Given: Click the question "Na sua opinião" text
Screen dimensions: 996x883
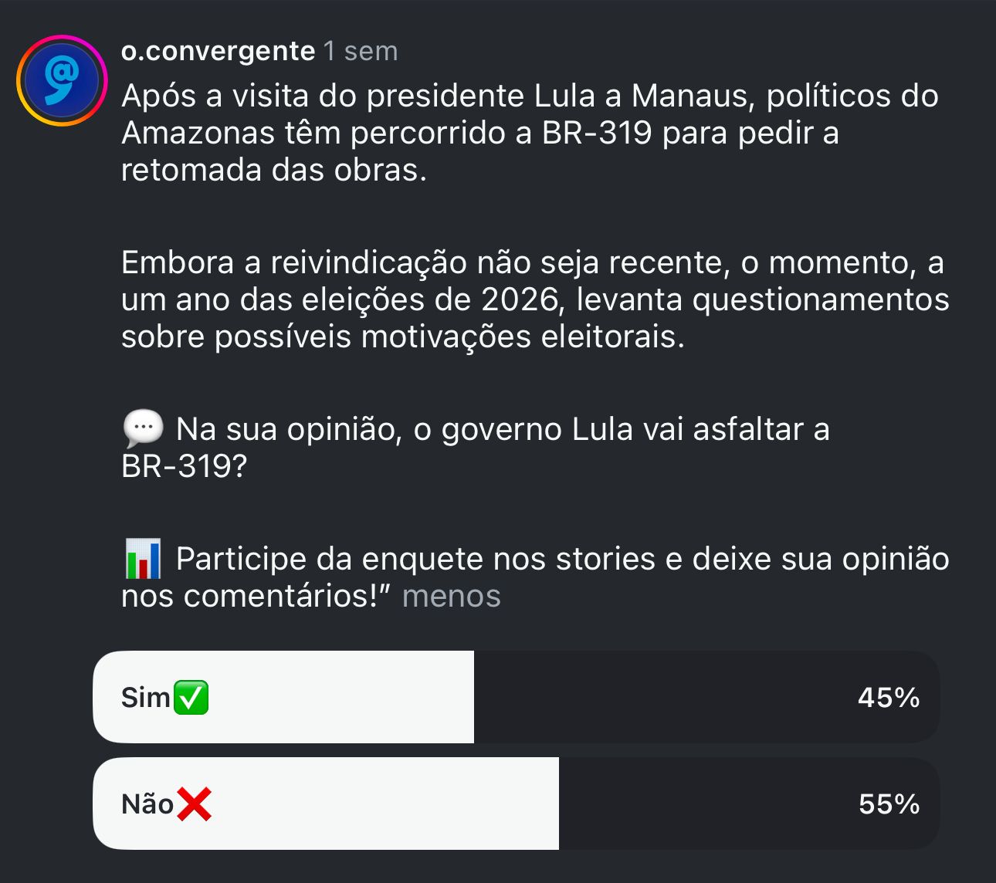Looking at the screenshot, I should [502, 430].
